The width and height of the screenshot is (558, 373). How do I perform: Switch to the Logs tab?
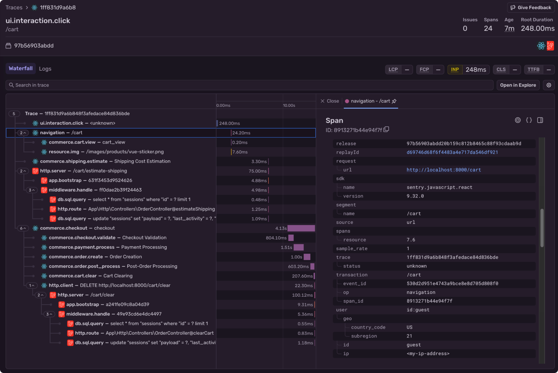coord(45,68)
